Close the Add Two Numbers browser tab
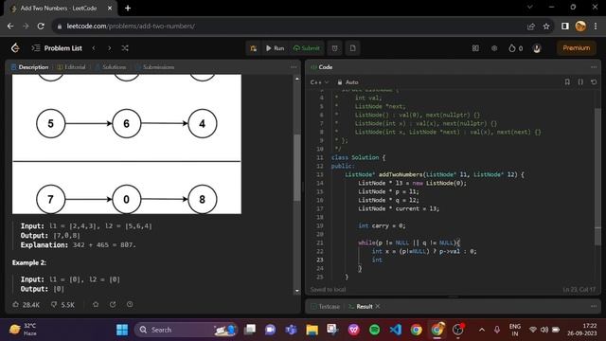The image size is (606, 341). (110, 9)
